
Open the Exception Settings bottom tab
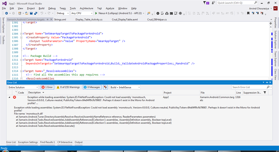[x=28, y=142]
